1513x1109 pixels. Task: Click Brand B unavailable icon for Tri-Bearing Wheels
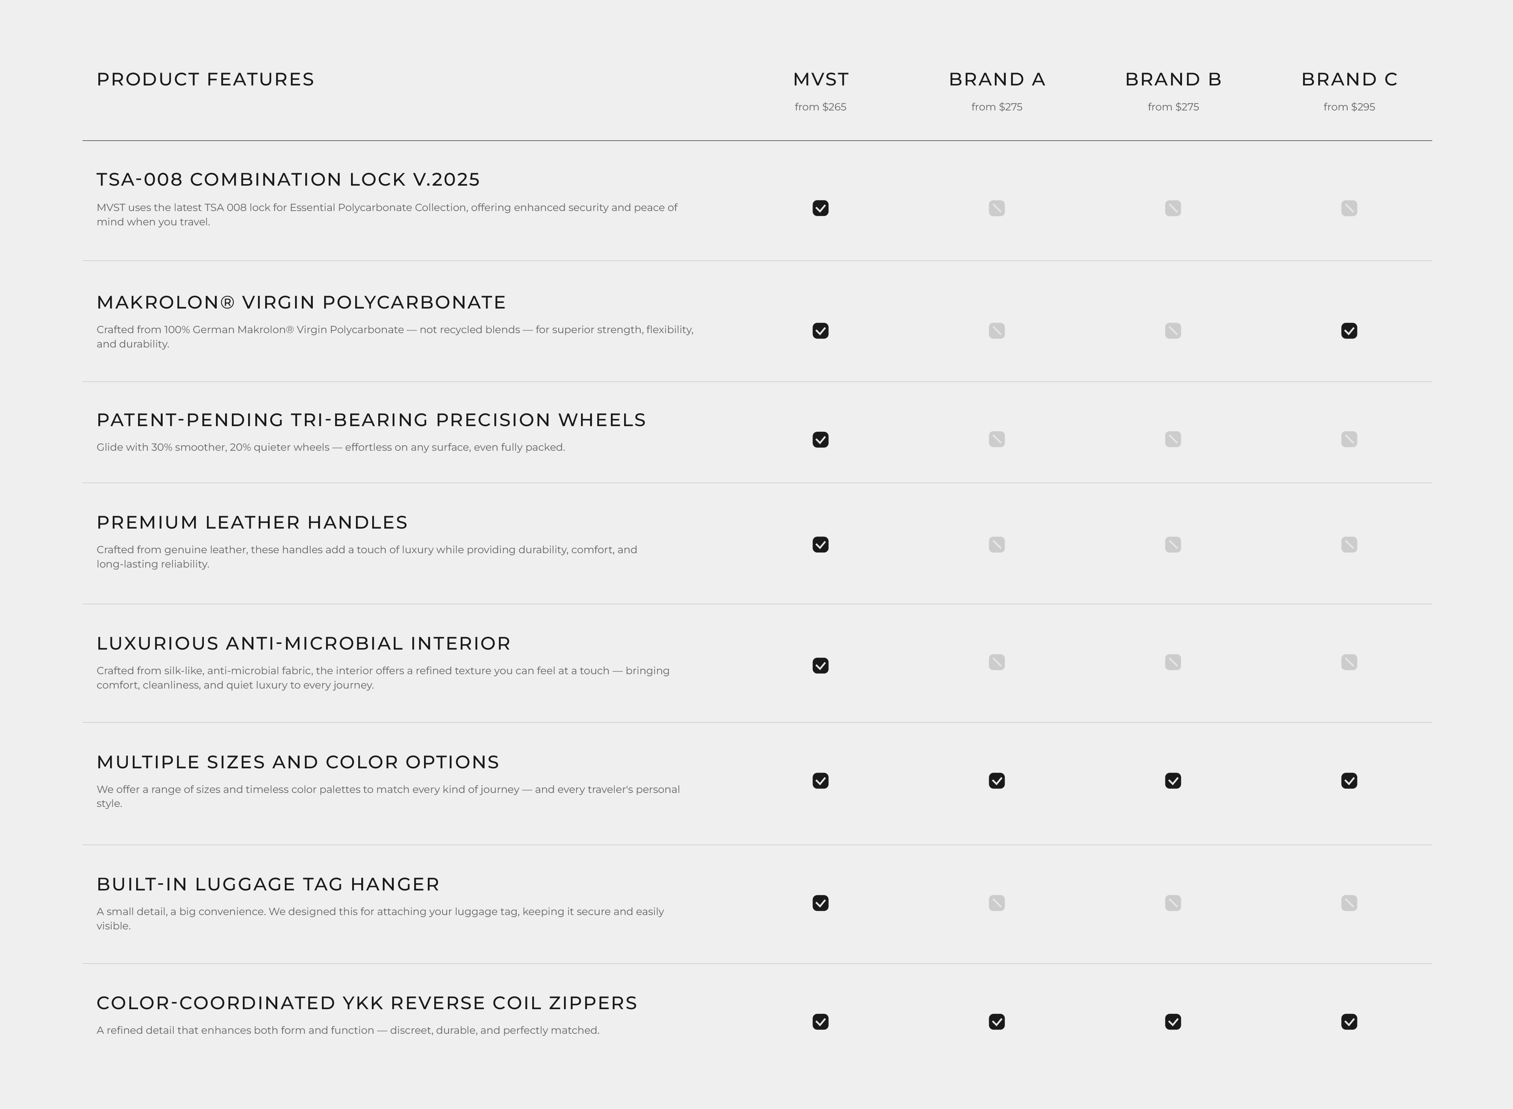(1173, 440)
